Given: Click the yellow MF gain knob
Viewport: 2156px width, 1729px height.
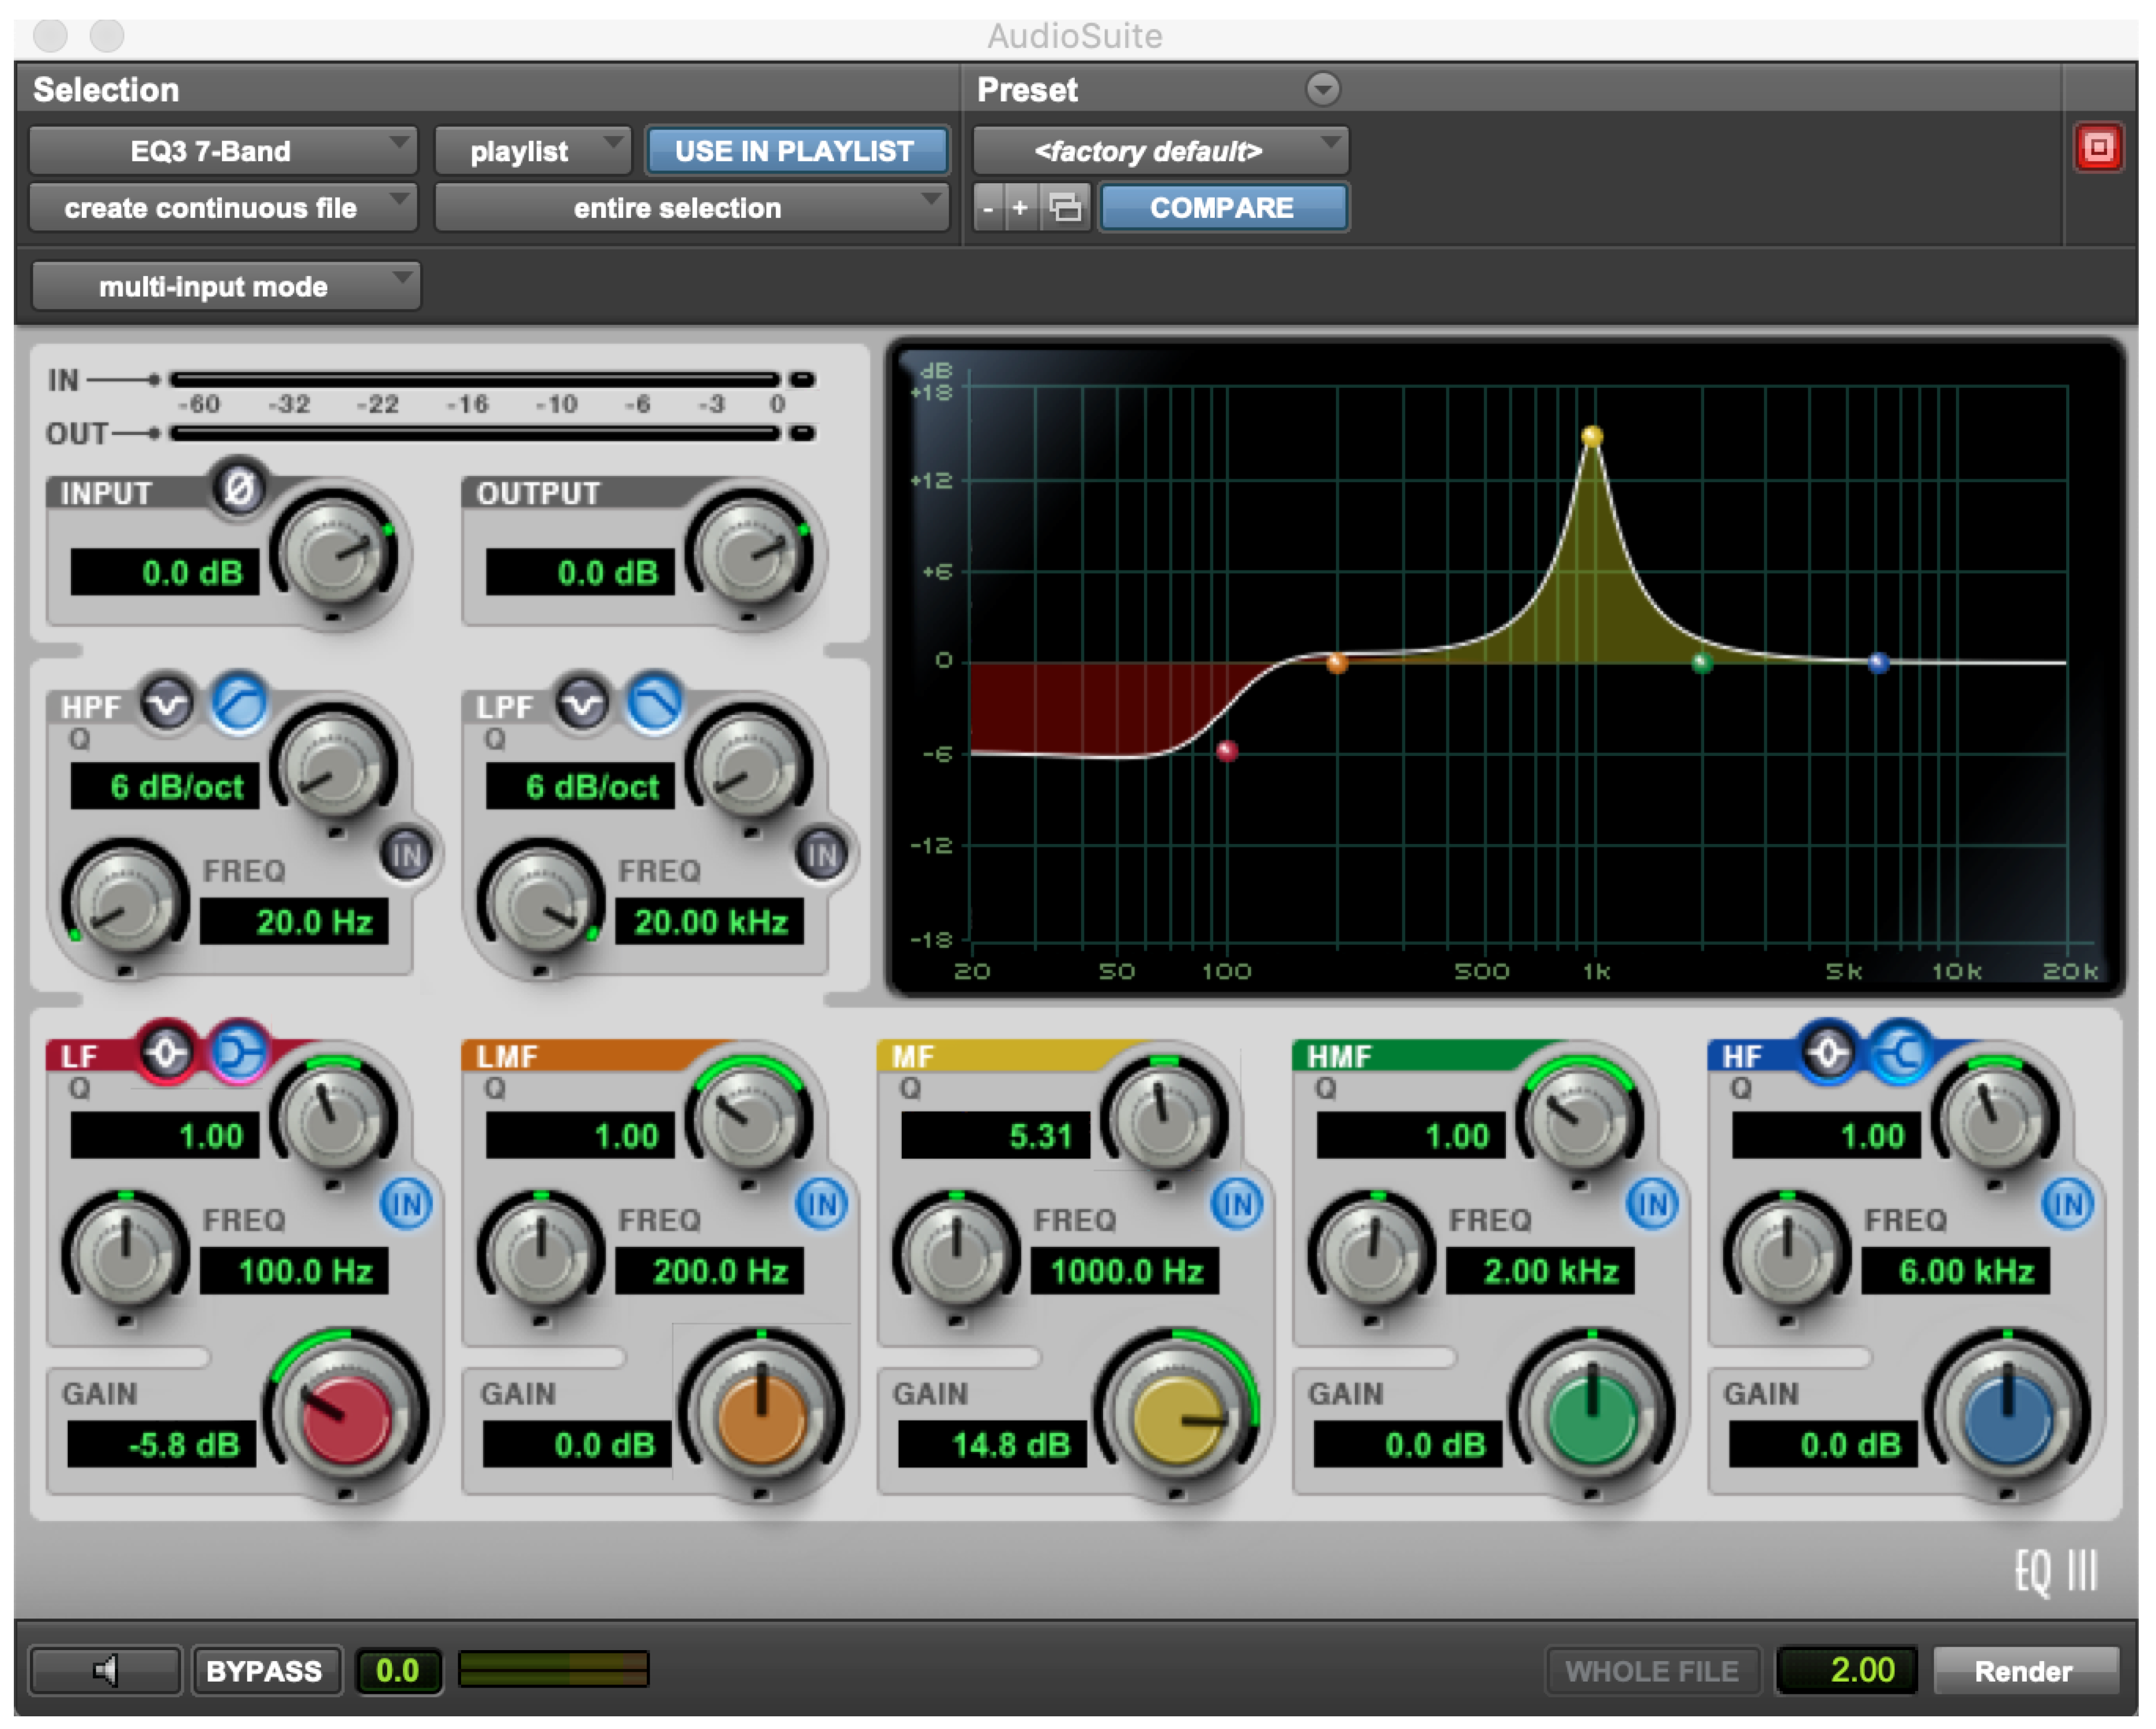Looking at the screenshot, I should pyautogui.click(x=1178, y=1419).
